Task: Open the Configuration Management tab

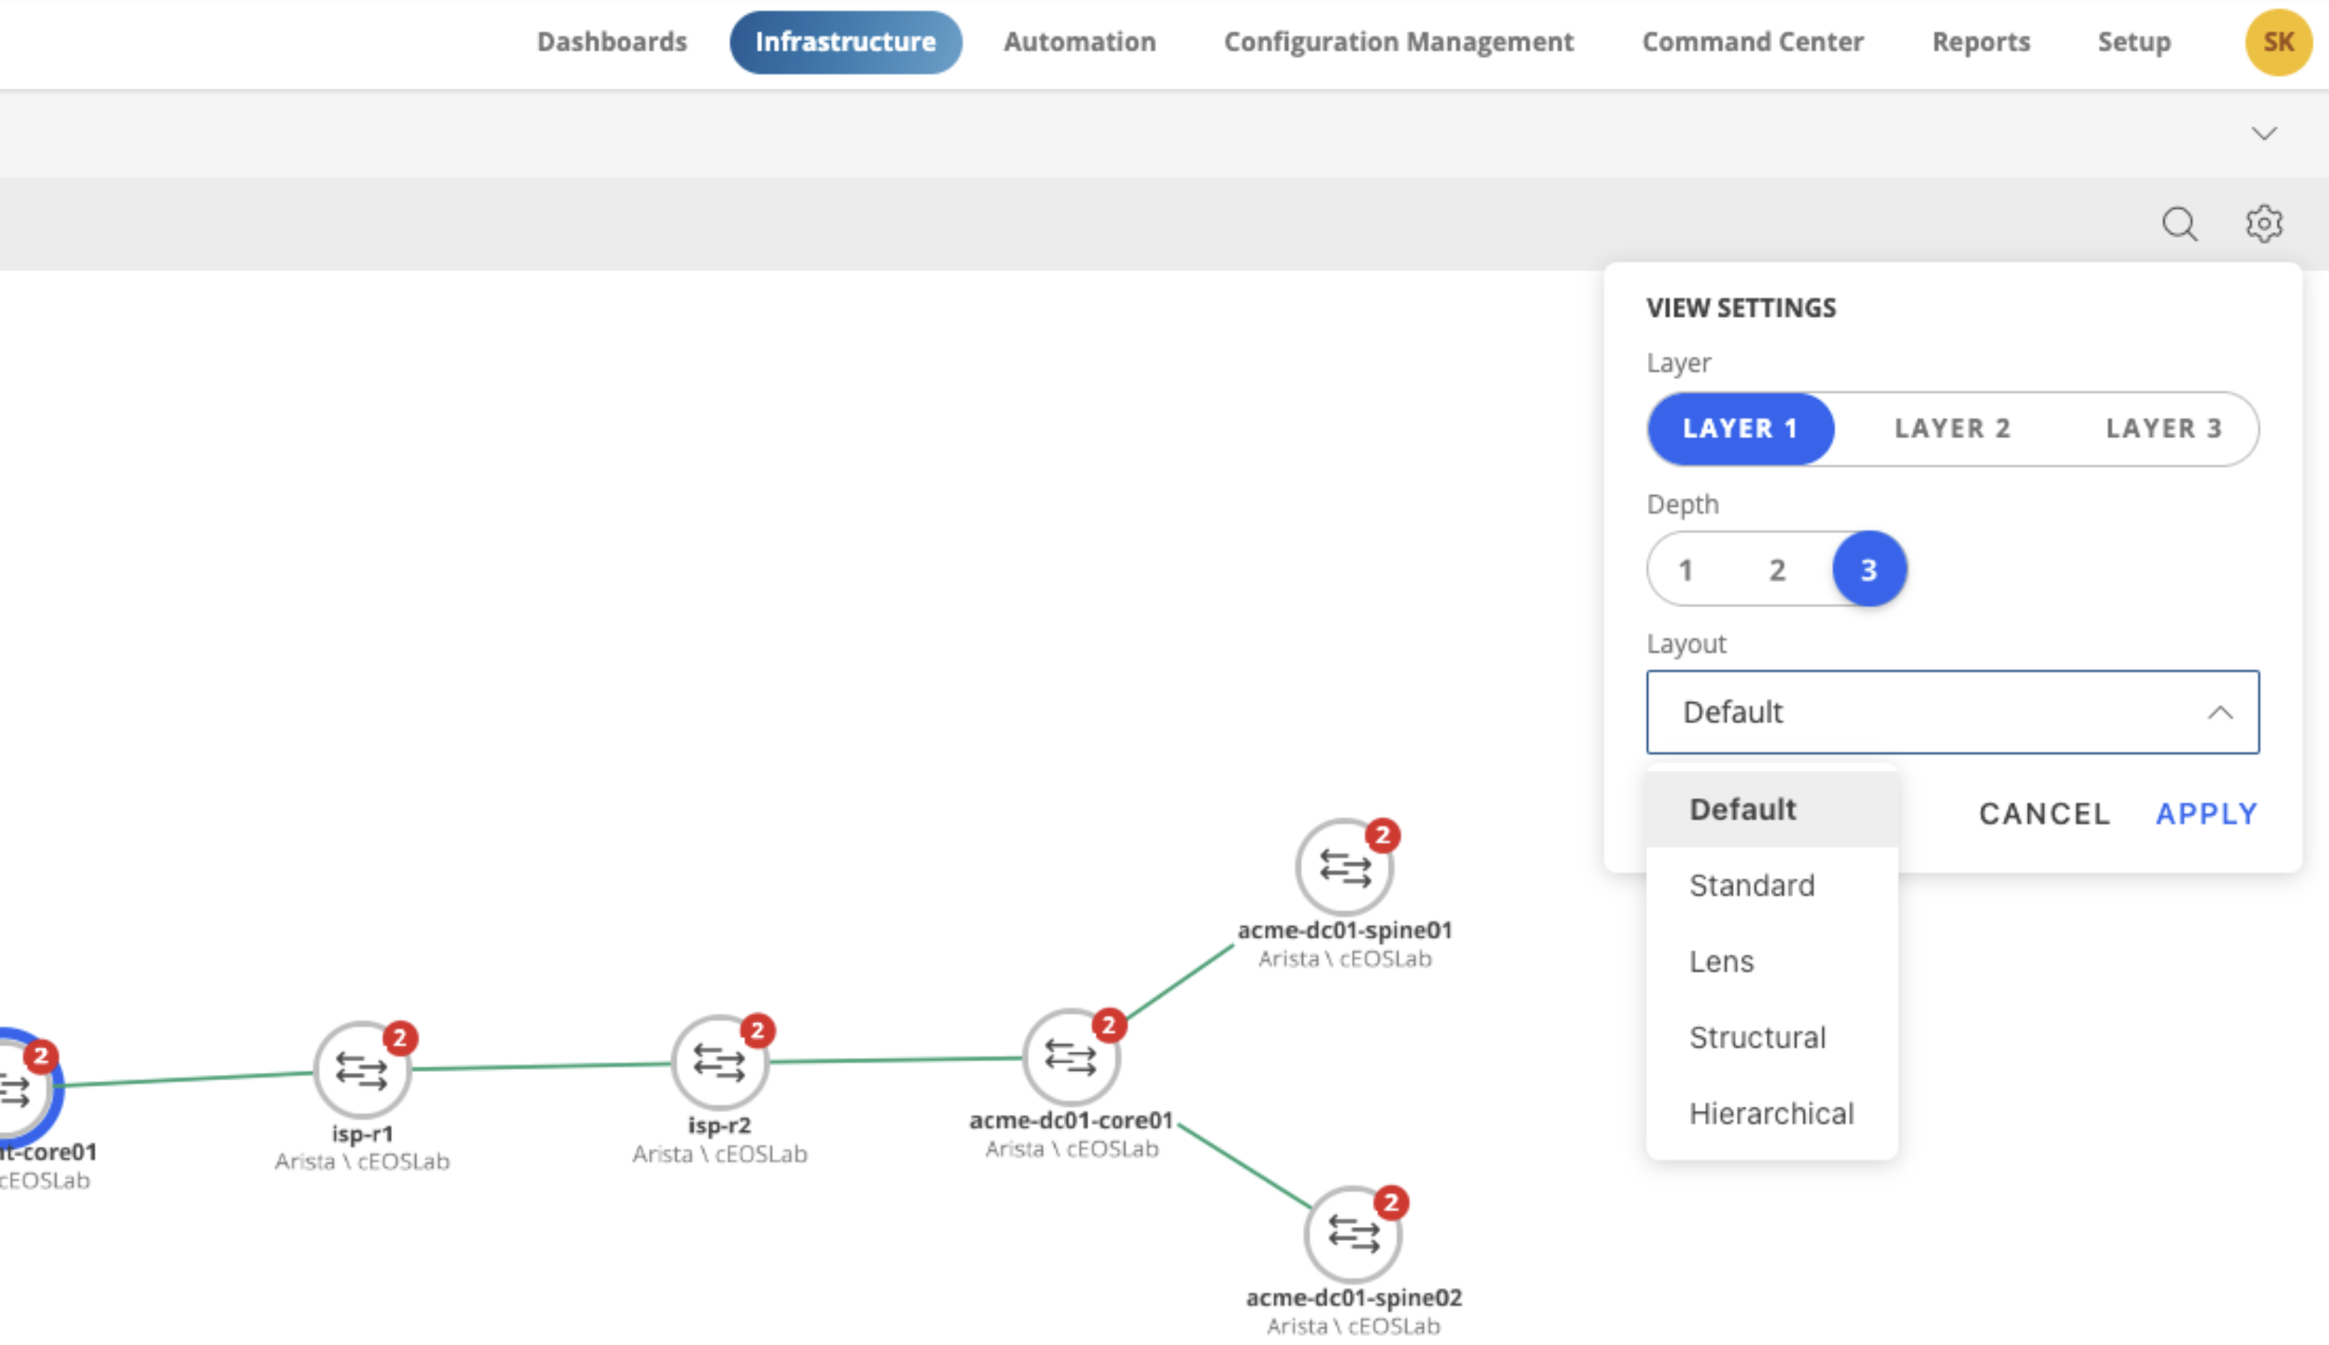Action: tap(1398, 42)
